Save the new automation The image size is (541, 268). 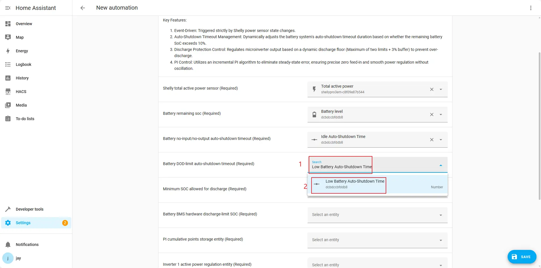[521, 257]
